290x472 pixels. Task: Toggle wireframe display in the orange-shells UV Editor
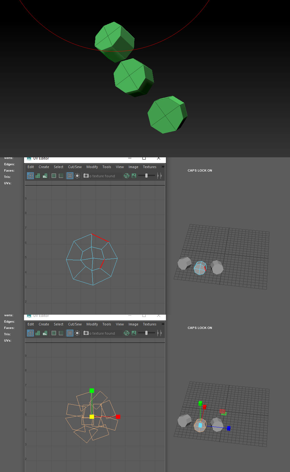point(30,333)
